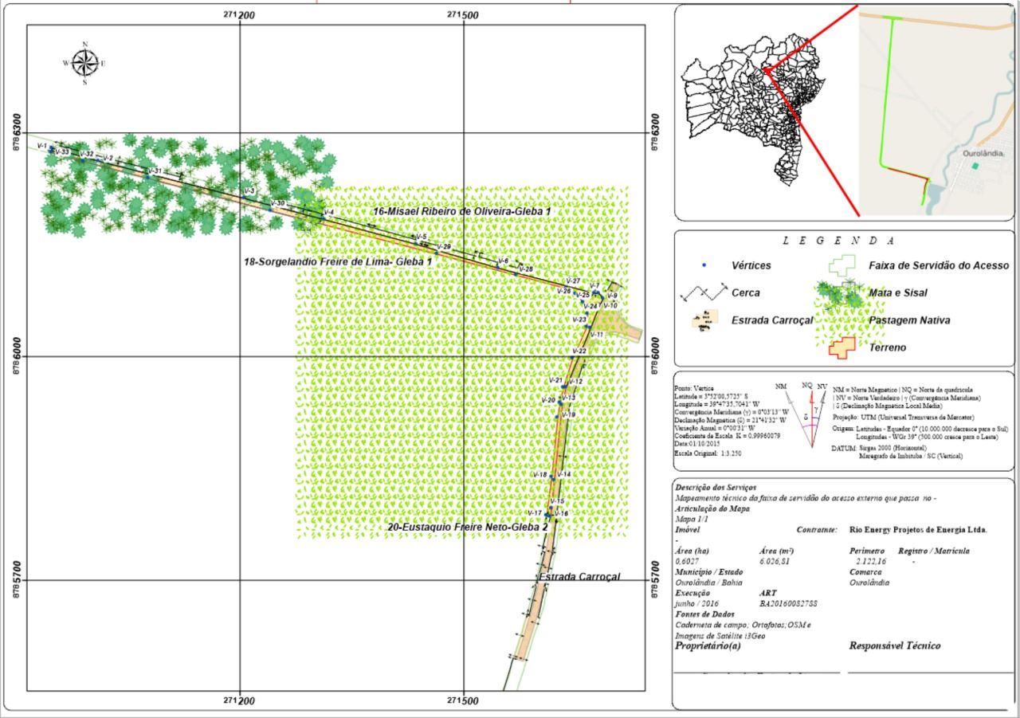Image resolution: width=1020 pixels, height=718 pixels.
Task: Select the Terreno red outline swatch
Action: pos(841,347)
